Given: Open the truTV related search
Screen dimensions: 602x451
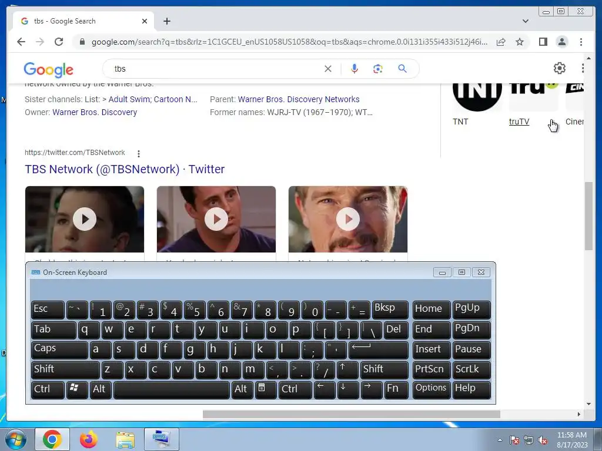Looking at the screenshot, I should pyautogui.click(x=519, y=122).
